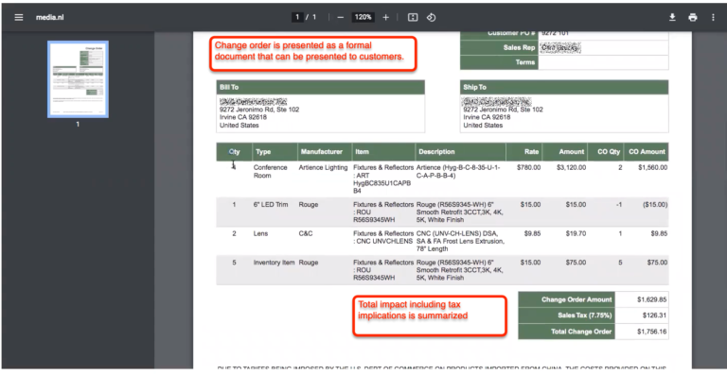
Task: Click the Description column header
Action: tap(460, 152)
